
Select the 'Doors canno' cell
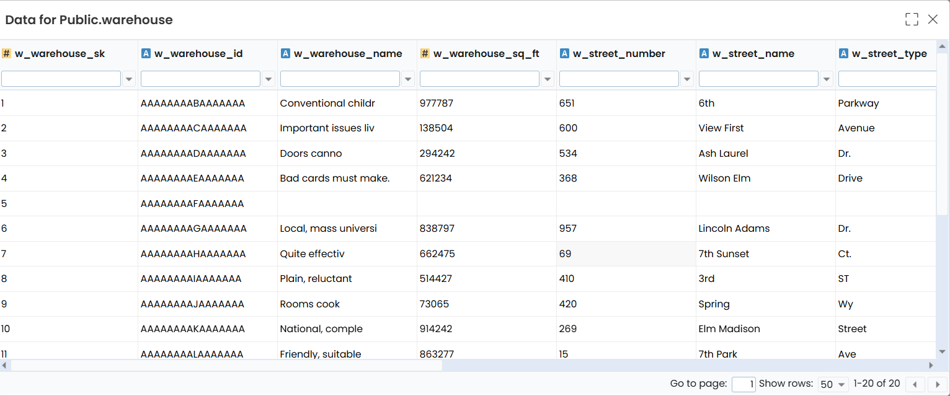[347, 154]
